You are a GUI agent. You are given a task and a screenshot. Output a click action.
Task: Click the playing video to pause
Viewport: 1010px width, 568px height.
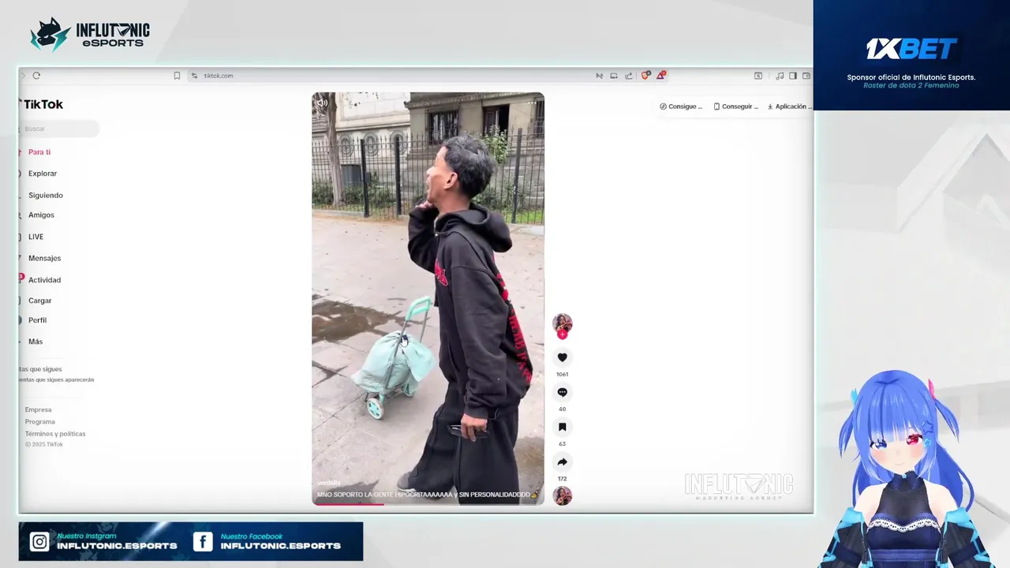(x=428, y=298)
